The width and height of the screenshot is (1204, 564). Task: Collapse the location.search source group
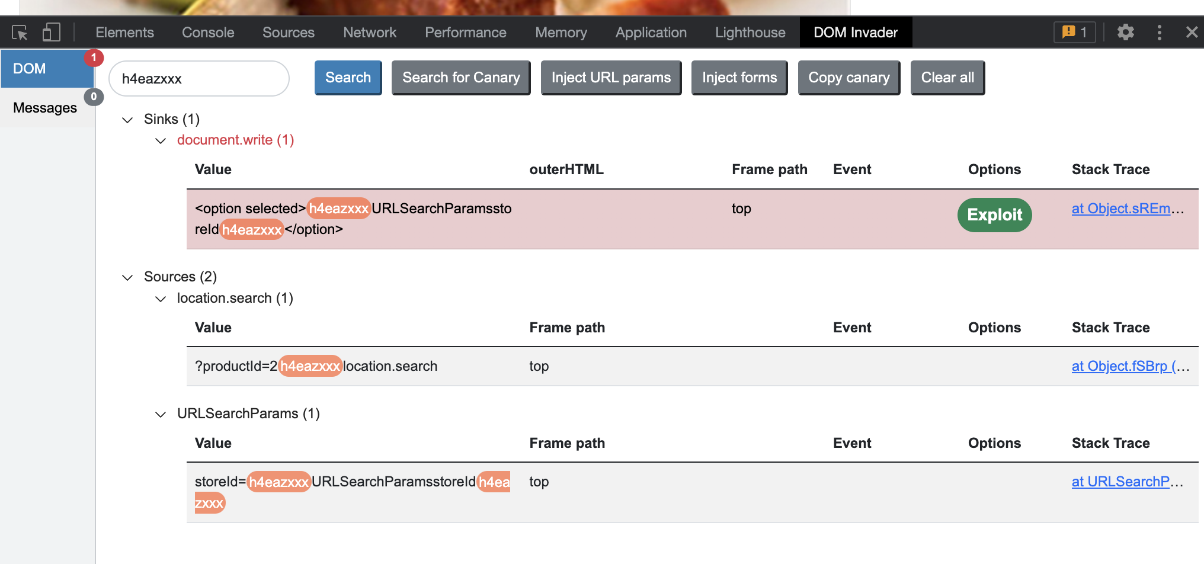[161, 299]
